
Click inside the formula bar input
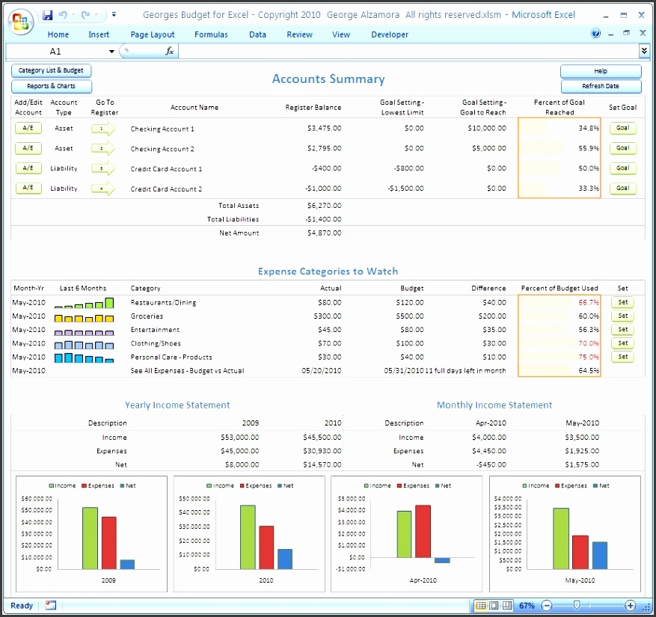click(x=408, y=51)
